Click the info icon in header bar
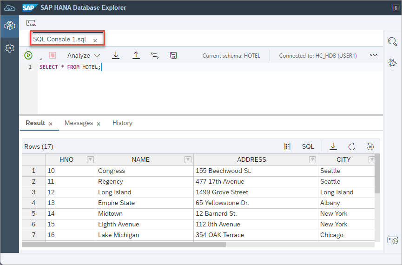The image size is (402, 265). click(395, 8)
